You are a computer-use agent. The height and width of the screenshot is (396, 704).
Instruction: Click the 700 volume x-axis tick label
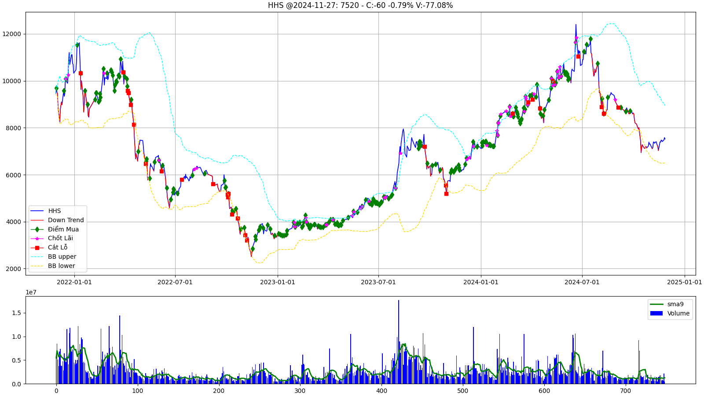(x=625, y=391)
